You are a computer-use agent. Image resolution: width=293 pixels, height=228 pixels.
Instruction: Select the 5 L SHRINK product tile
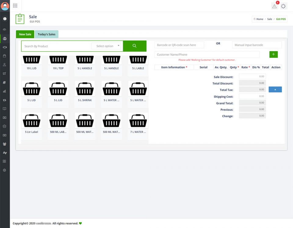(x=85, y=92)
